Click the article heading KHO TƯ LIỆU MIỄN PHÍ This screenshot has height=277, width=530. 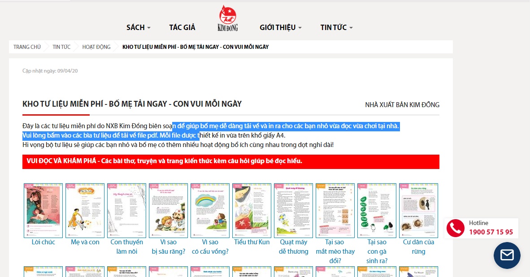click(132, 104)
